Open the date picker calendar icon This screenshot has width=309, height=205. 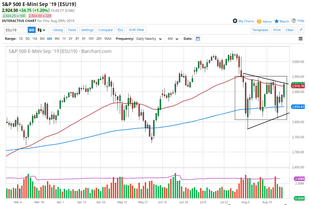coord(198,38)
